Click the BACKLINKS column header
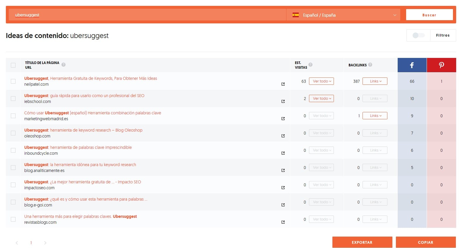The image size is (467, 248). click(x=358, y=65)
